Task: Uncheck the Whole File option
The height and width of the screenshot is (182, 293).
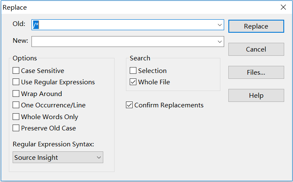Action: coord(133,82)
